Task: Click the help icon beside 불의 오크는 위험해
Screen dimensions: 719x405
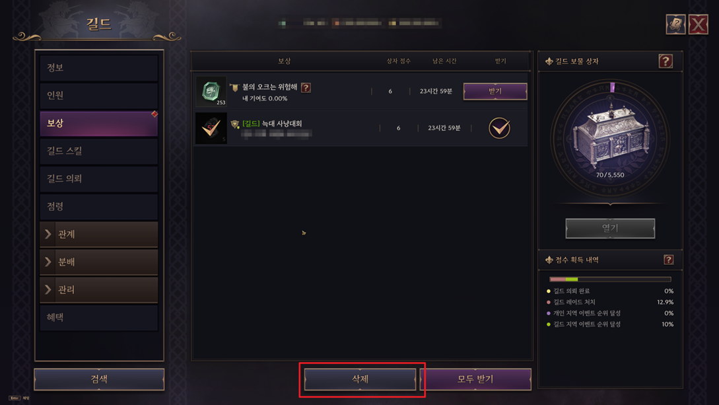Action: (306, 87)
